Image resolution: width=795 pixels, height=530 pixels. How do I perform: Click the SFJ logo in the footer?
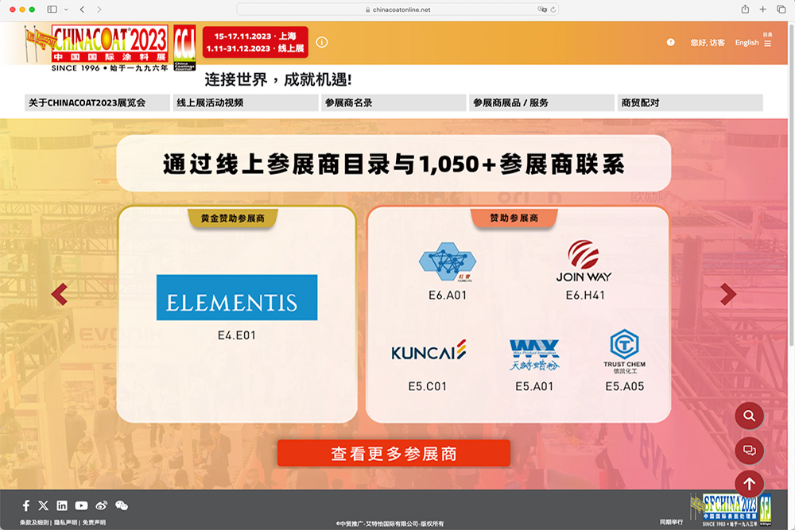click(766, 509)
